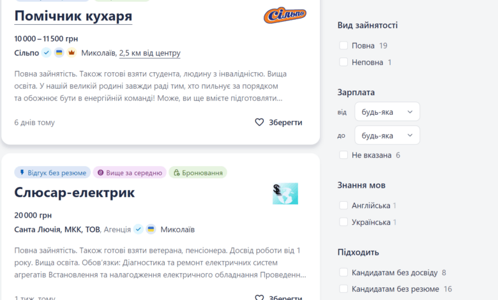Click the 'Вище за середню' salary tag
Image resolution: width=498 pixels, height=300 pixels.
130,172
